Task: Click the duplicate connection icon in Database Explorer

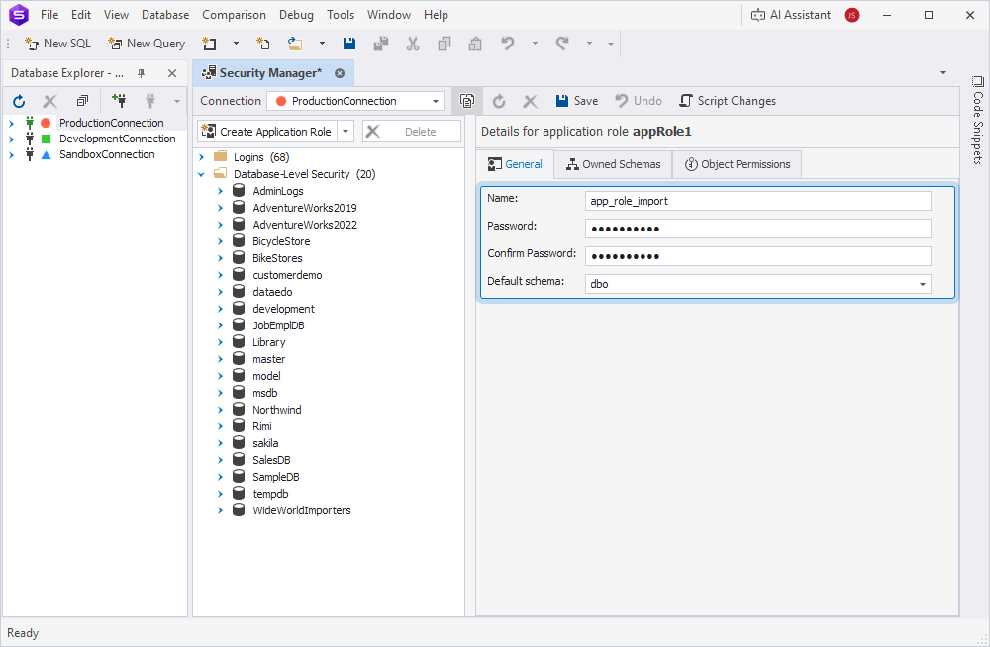Action: point(82,101)
